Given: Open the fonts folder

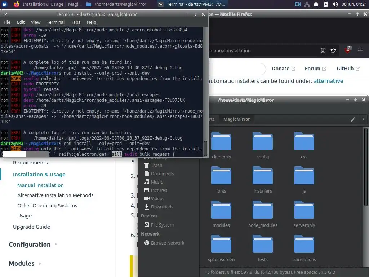Looking at the screenshot, I should tap(221, 180).
